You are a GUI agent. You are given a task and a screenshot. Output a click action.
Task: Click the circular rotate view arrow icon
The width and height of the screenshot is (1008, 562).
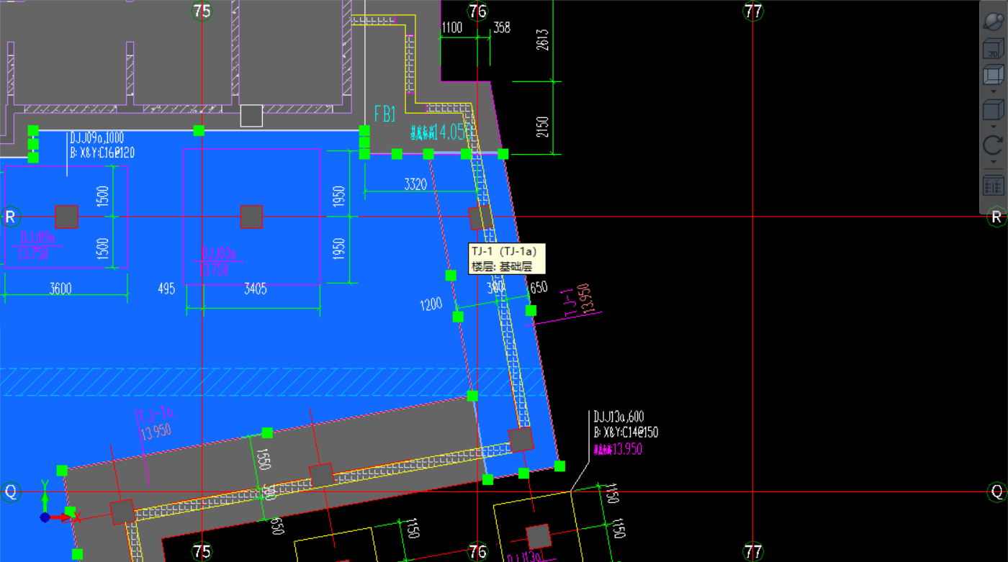pos(994,146)
